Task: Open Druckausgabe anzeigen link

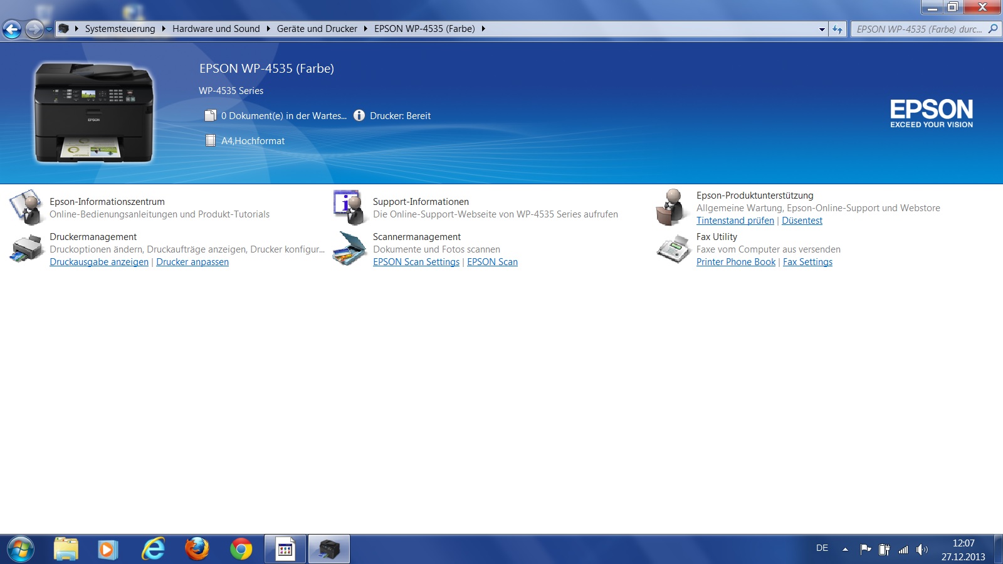Action: tap(99, 262)
